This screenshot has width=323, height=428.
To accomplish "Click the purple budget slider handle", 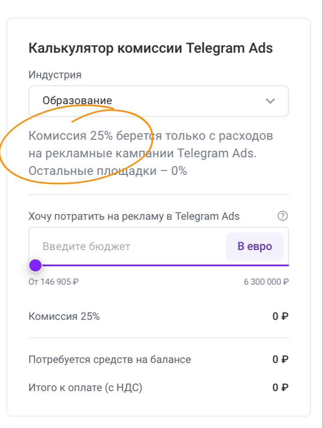I will 35,265.
